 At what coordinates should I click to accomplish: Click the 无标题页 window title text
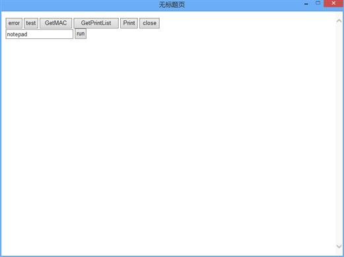point(172,5)
